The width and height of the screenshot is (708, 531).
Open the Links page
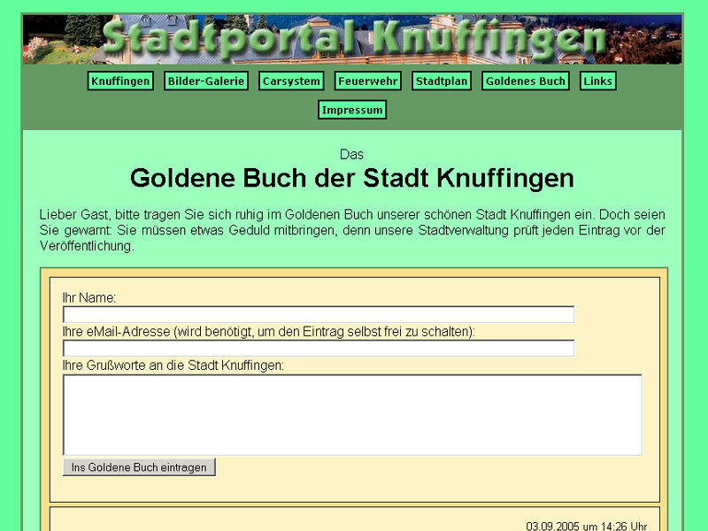pyautogui.click(x=598, y=81)
